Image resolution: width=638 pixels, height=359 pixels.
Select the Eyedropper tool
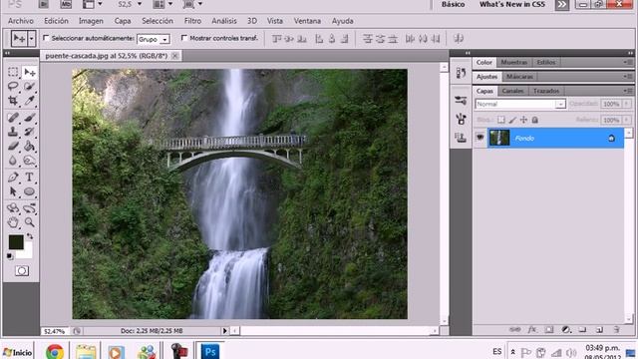click(x=29, y=101)
